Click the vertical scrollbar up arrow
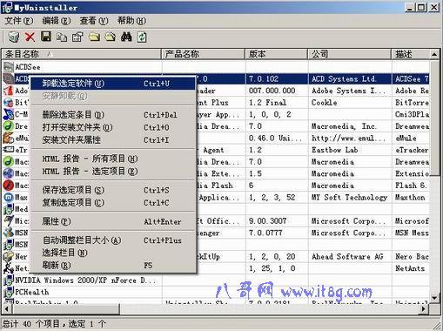The height and width of the screenshot is (331, 443). (434, 54)
